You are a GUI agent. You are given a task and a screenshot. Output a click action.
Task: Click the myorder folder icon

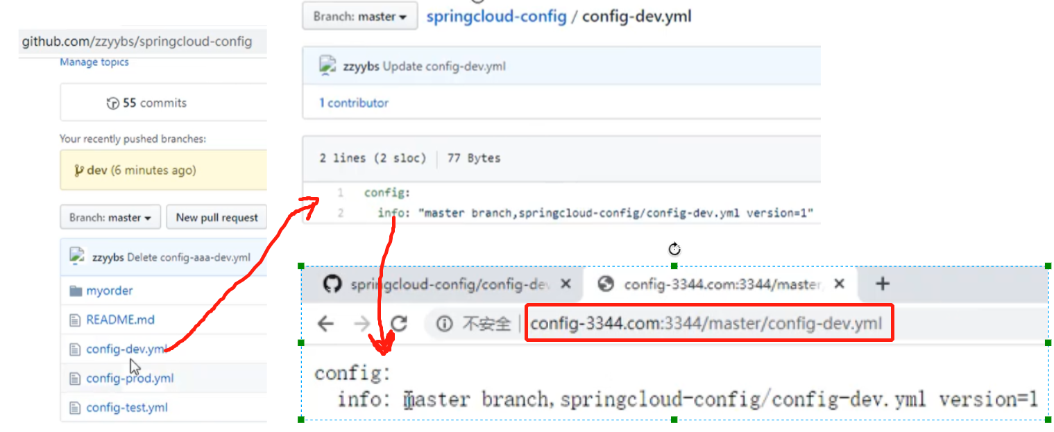[76, 291]
